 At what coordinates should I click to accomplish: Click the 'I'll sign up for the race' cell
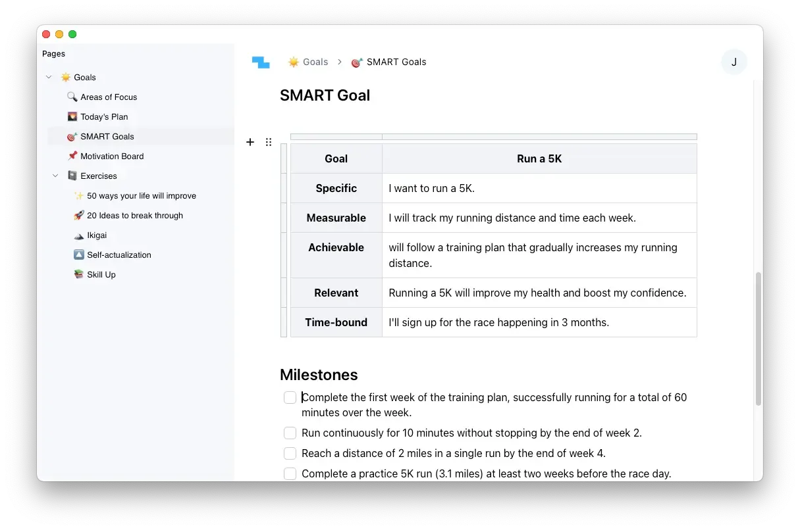[x=539, y=322]
